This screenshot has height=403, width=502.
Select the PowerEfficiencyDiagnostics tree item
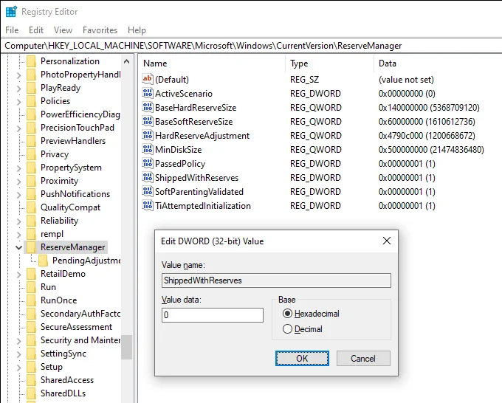coord(80,114)
